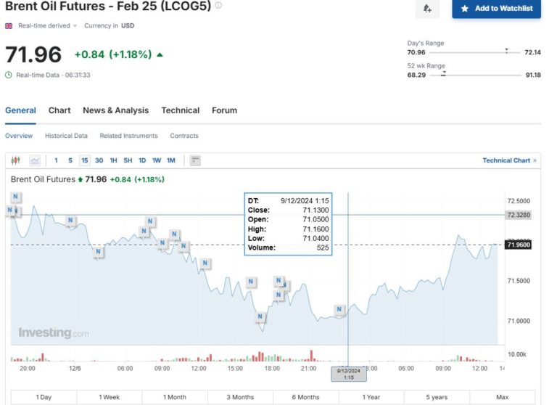The width and height of the screenshot is (557, 405).
Task: Click Add to Watchlist button
Action: tap(496, 9)
